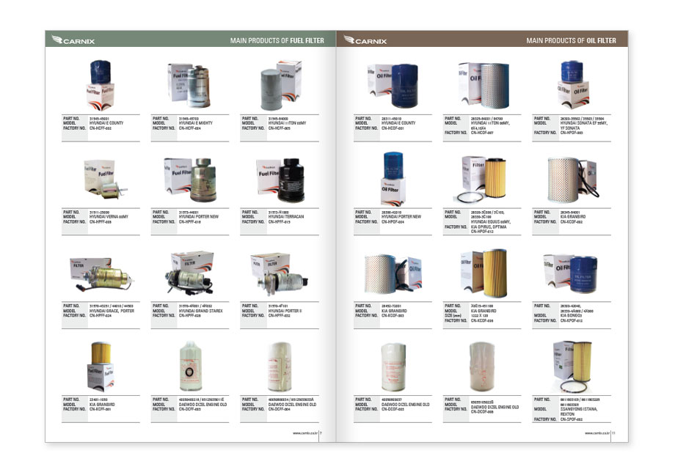The image size is (675, 475).
Task: Select model text 'HYUNDAI TERRACAN'
Action: click(286, 217)
